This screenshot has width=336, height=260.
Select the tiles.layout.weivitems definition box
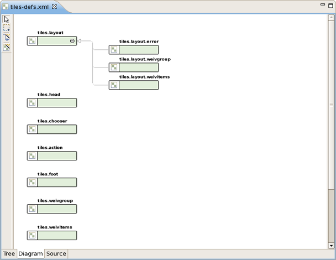139,85
